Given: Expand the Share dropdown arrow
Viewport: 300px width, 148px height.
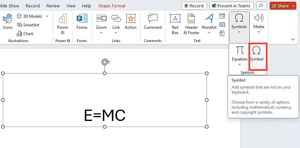Looking at the screenshot, I should (294, 6).
